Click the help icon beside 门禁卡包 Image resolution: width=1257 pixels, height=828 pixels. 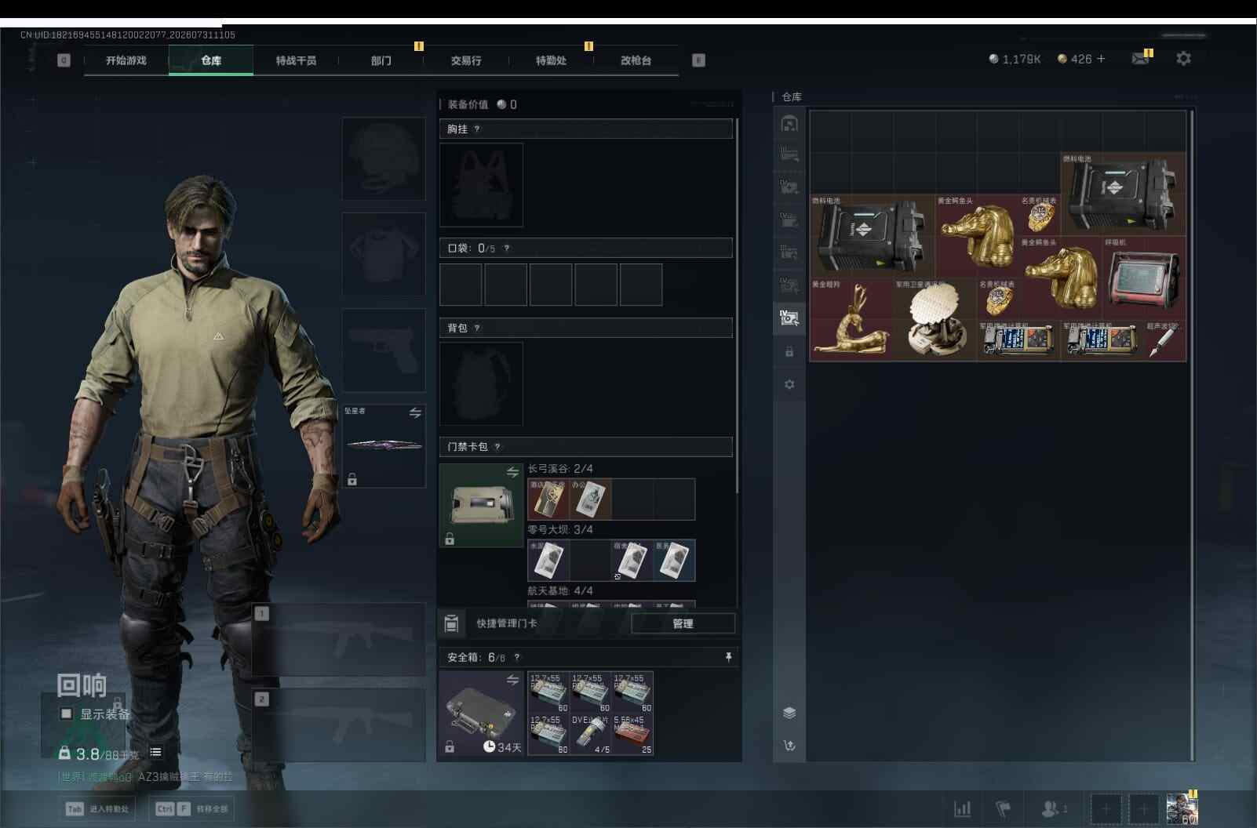[x=497, y=447]
